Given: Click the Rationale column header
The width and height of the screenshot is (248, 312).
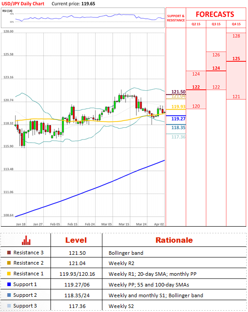Looking at the screenshot, I should (x=174, y=240).
